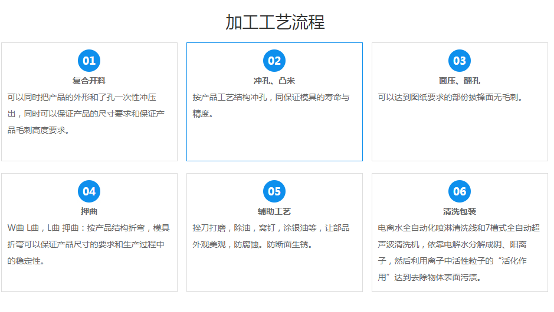Click the blue 02 step circle
The width and height of the screenshot is (554, 312).
point(274,61)
